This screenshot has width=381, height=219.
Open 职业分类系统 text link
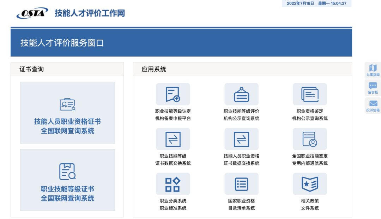click(x=173, y=201)
